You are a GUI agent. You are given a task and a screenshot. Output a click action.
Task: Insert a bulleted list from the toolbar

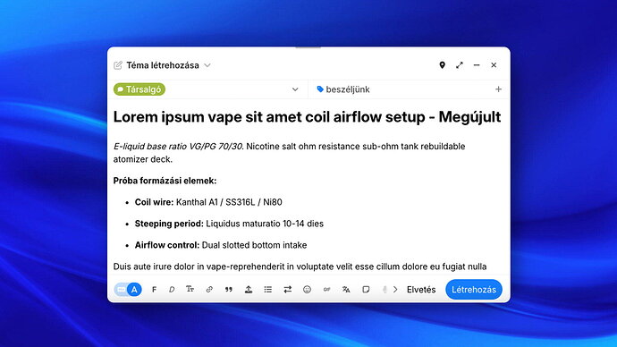click(268, 290)
